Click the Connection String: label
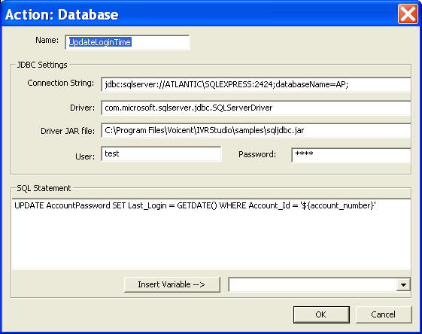Screen dimensions: 422x334 coord(61,83)
